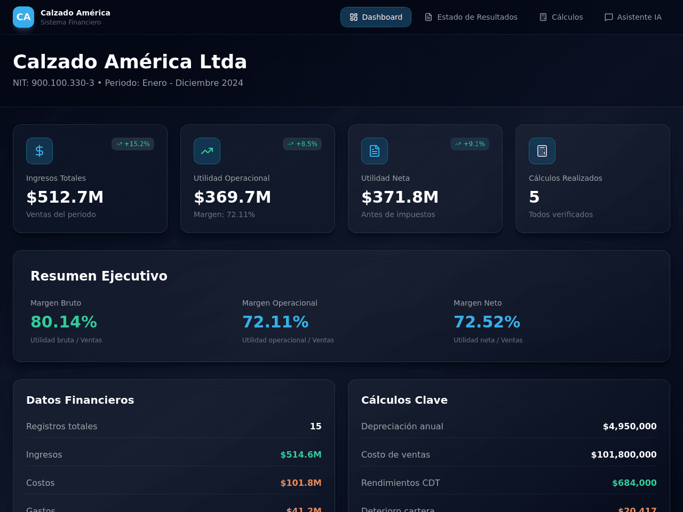Click the Cálculos Realizados label
Screen dimensions: 683x512
pyautogui.click(x=565, y=178)
